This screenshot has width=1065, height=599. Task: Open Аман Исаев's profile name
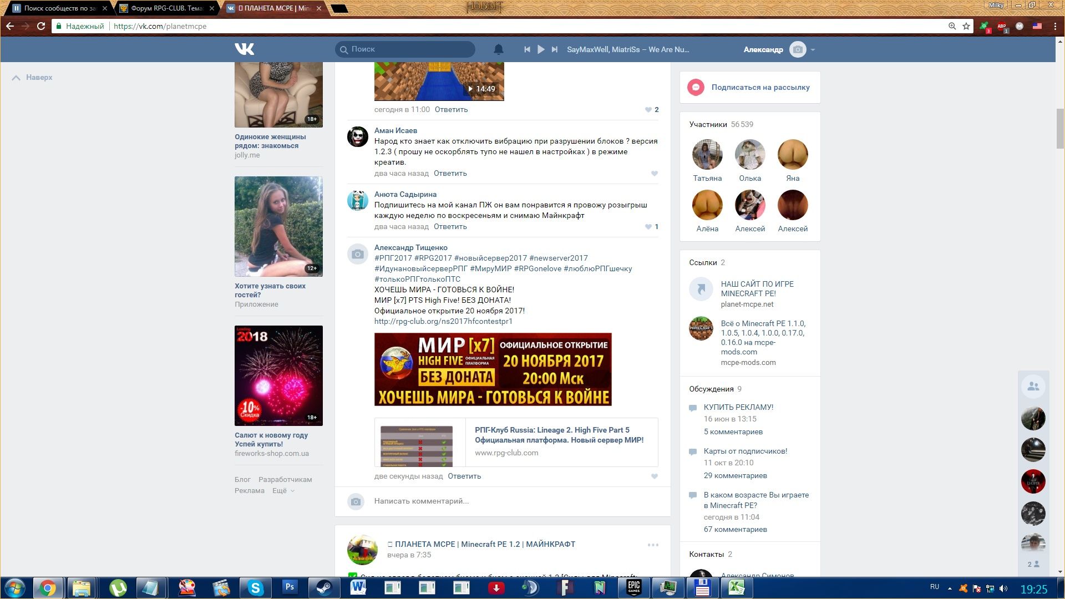pos(395,131)
